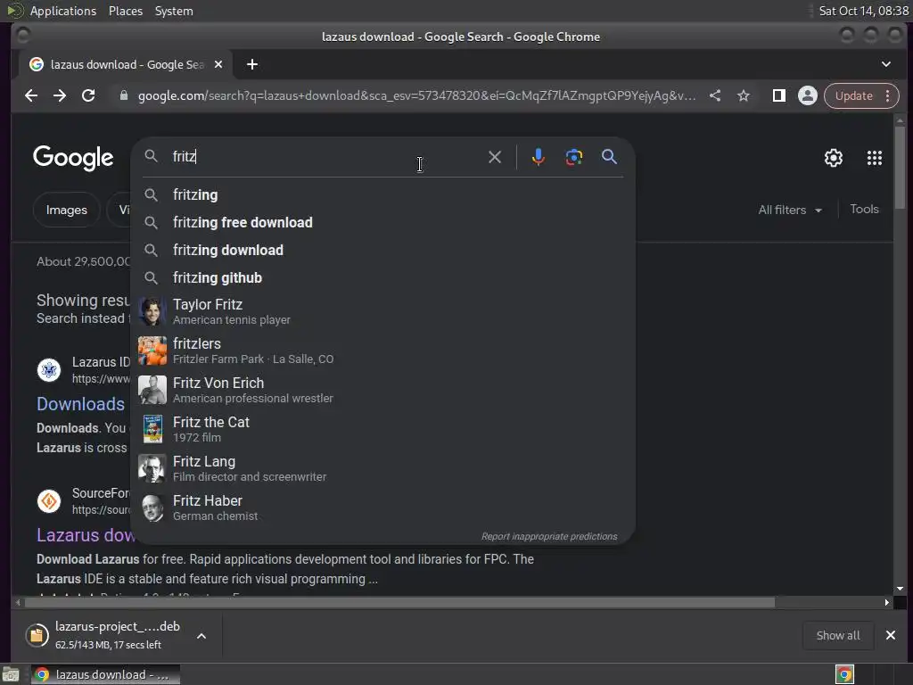This screenshot has width=913, height=685.
Task: Open a new tab with plus
Action: 252,64
